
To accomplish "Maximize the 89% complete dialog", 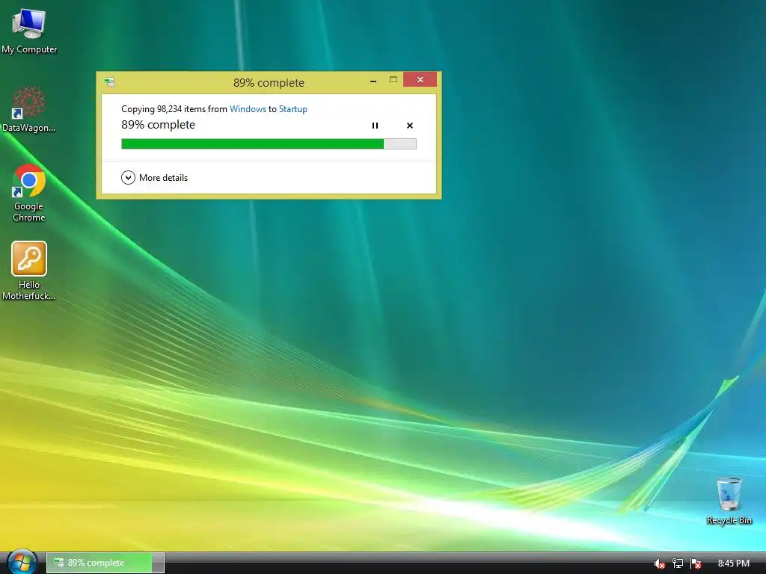I will pyautogui.click(x=393, y=79).
